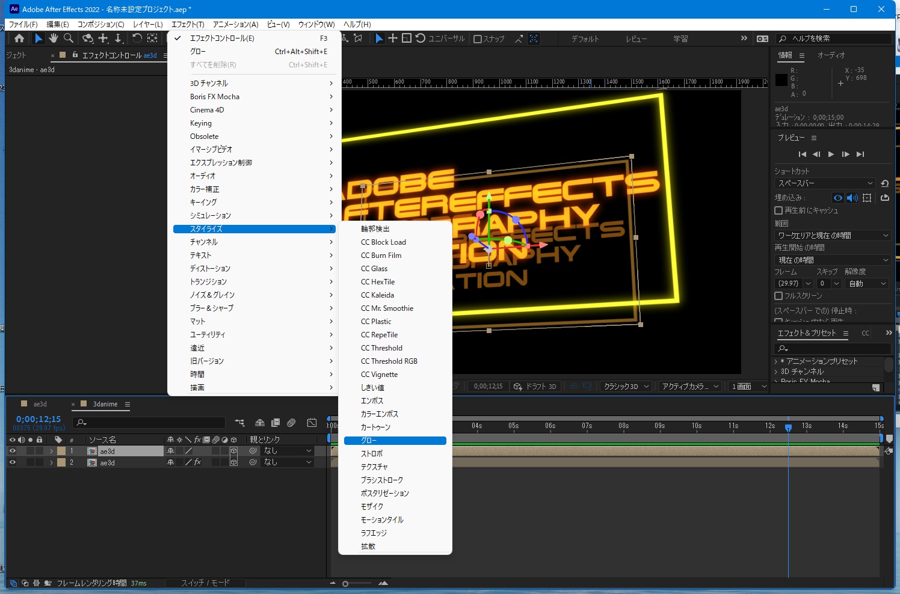Select the Selection arrow tool
Screen dimensions: 900x594
[x=39, y=38]
